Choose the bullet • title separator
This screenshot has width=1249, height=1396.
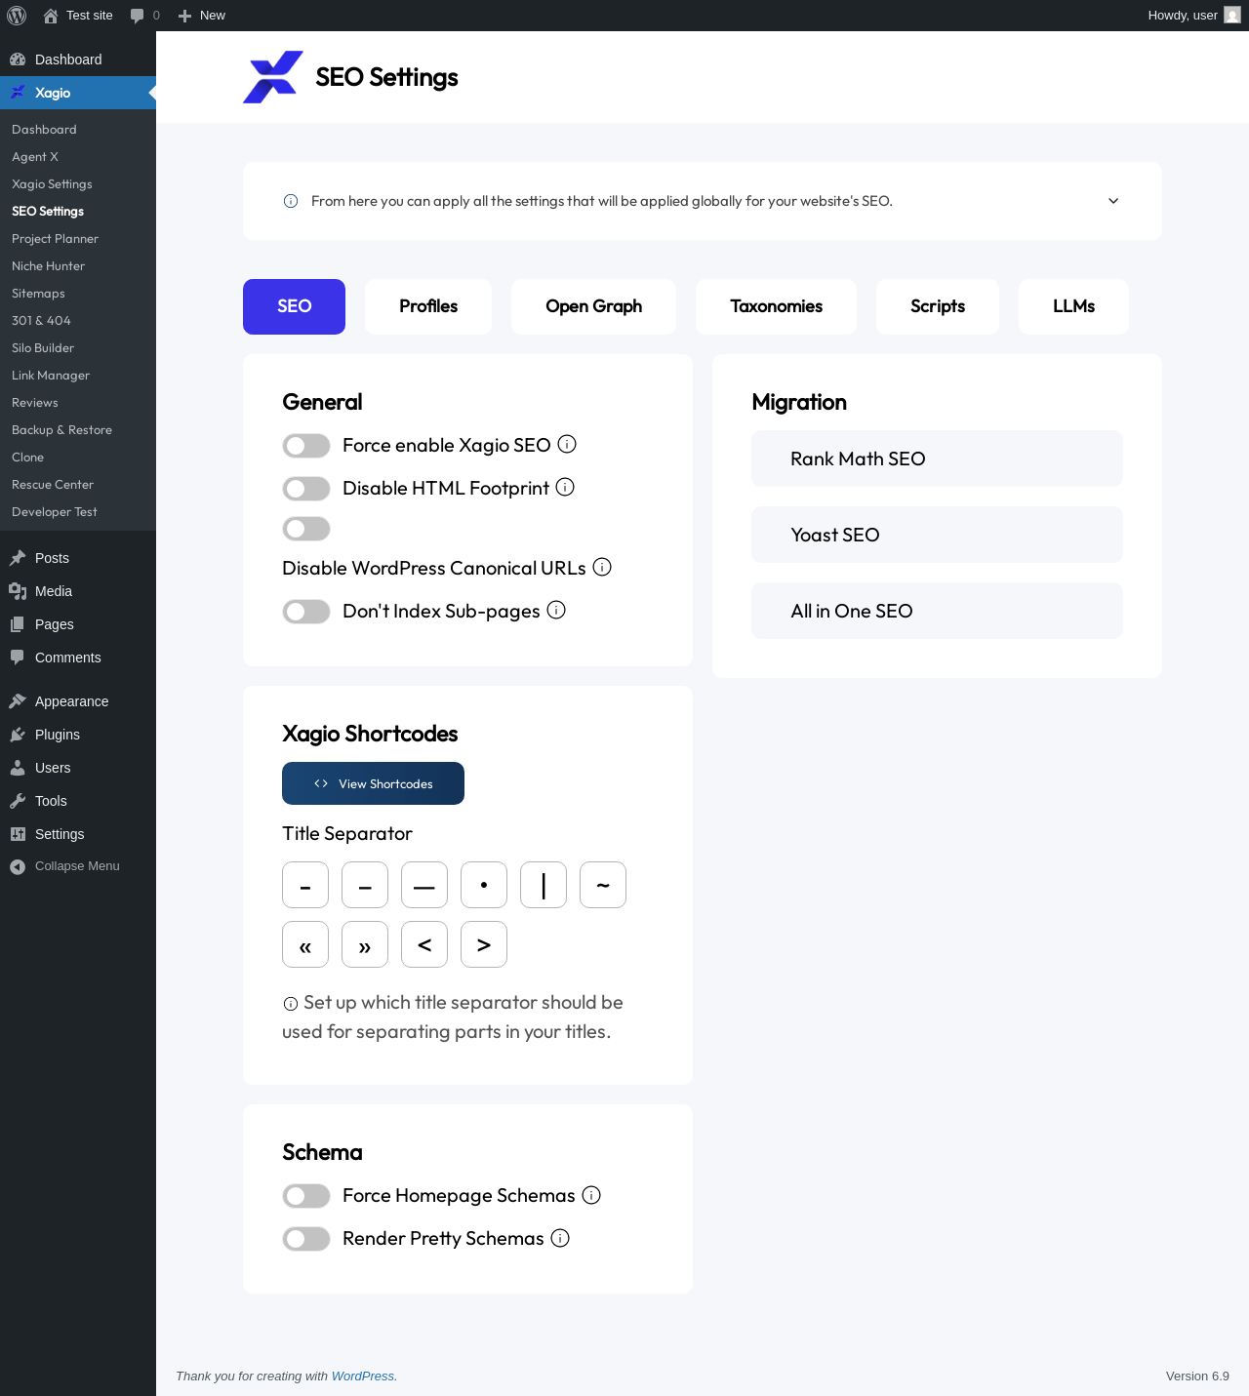(484, 885)
